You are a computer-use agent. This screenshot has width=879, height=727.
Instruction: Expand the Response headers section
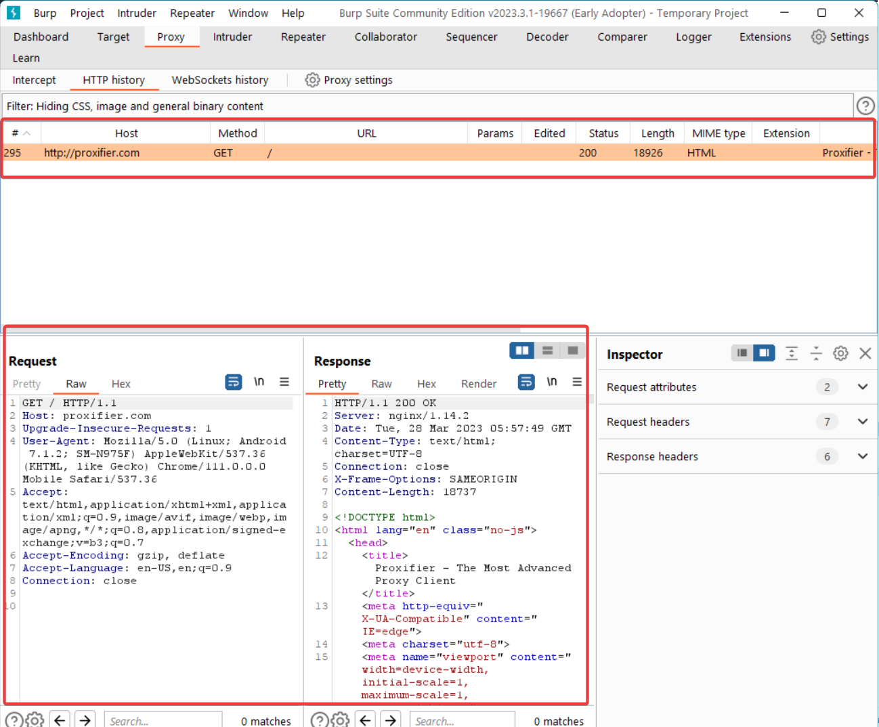point(862,456)
